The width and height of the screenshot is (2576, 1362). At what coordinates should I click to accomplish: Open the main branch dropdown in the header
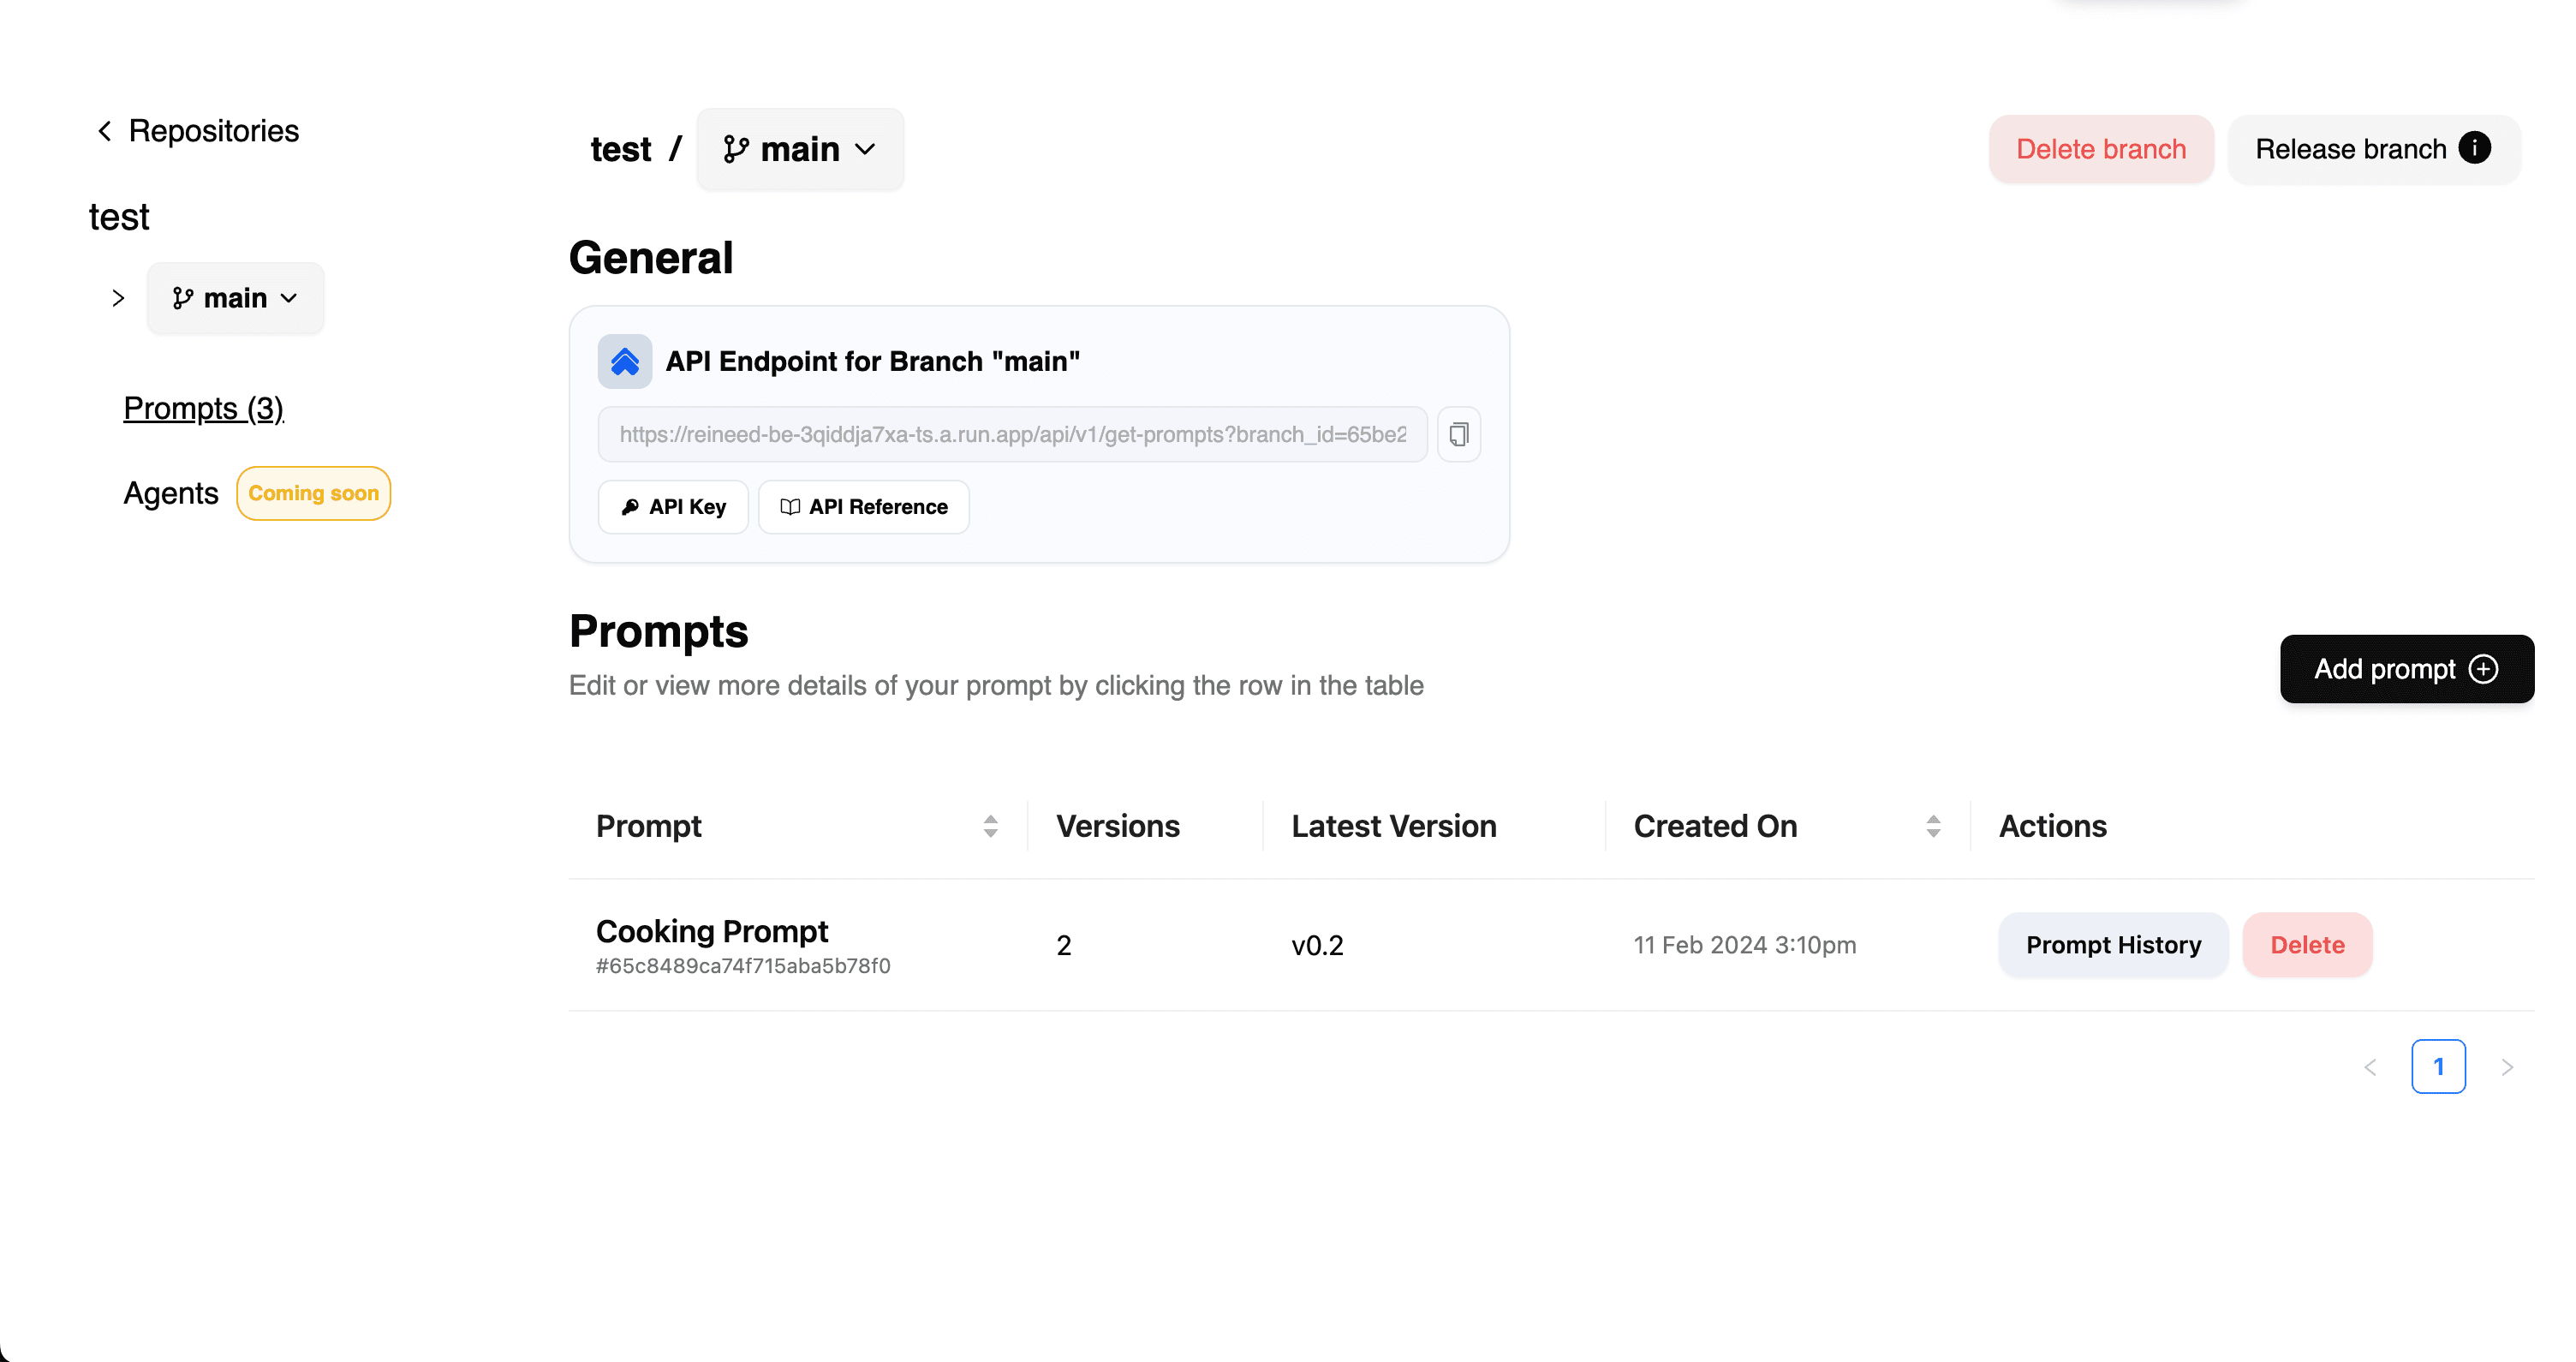click(x=800, y=149)
